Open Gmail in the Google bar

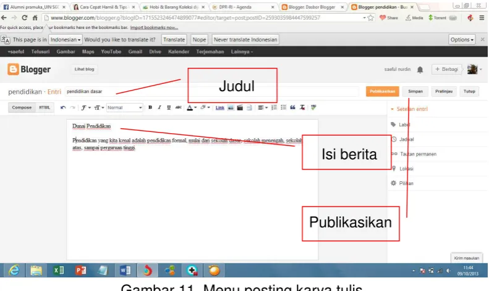pyautogui.click(x=135, y=52)
